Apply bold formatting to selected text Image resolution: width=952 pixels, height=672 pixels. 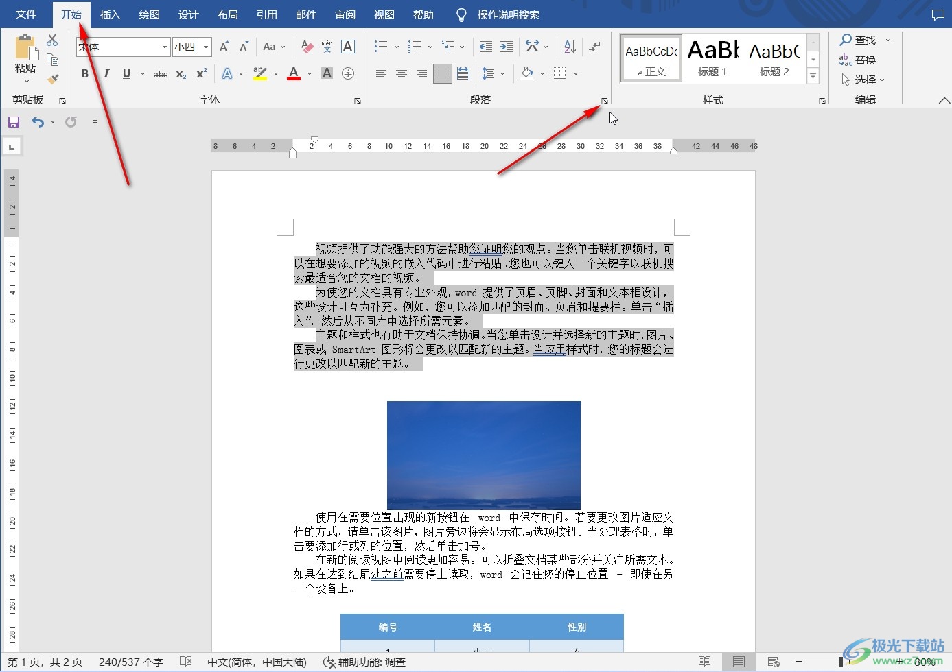pyautogui.click(x=84, y=73)
